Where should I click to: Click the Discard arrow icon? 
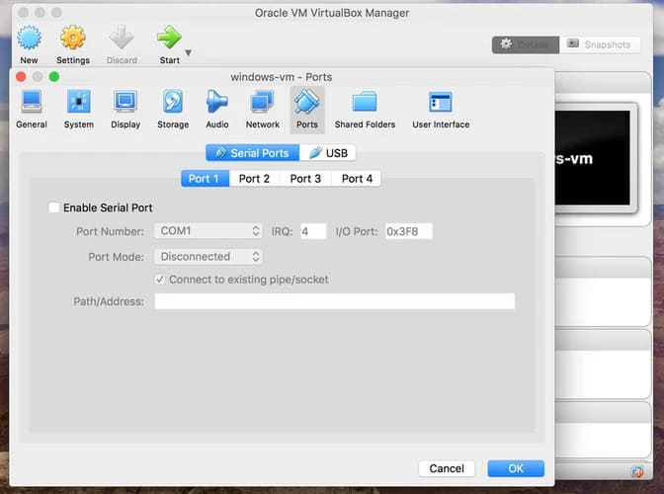(122, 38)
